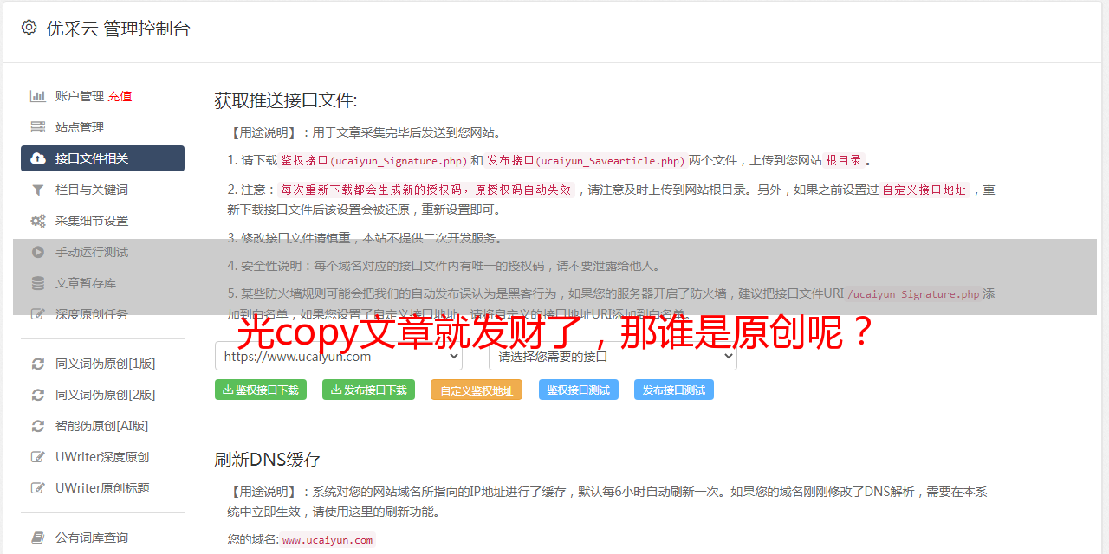Screen dimensions: 1109x554
Task: Click the refresh icon for 智能伪原创[AI版]
Action: 38,426
